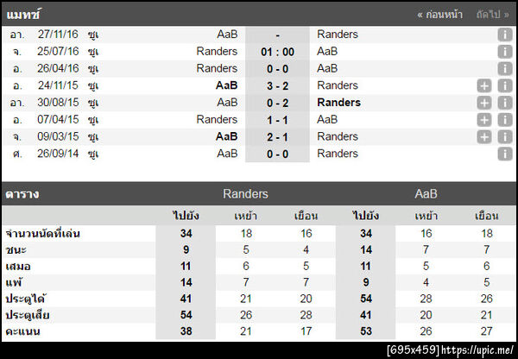Click plus icon on 07/04/15 row
Screen dimensions: 518x359
click(484, 119)
